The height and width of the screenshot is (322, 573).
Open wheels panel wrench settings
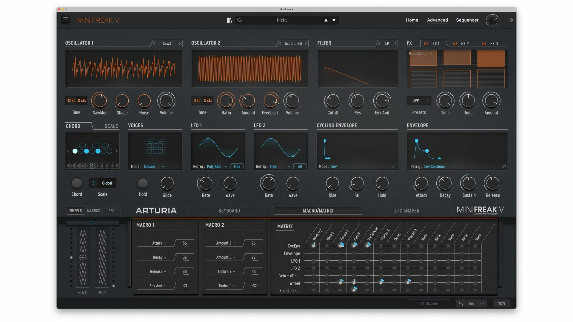(93, 222)
